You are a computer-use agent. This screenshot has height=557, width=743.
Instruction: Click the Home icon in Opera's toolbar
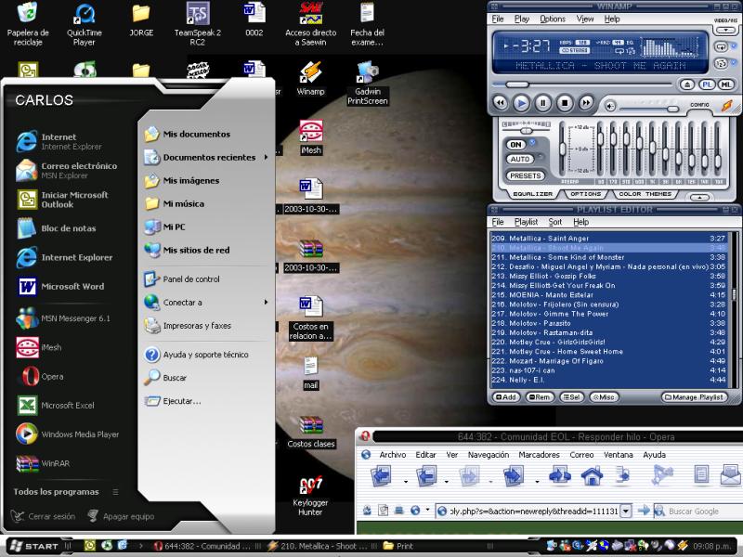(591, 477)
